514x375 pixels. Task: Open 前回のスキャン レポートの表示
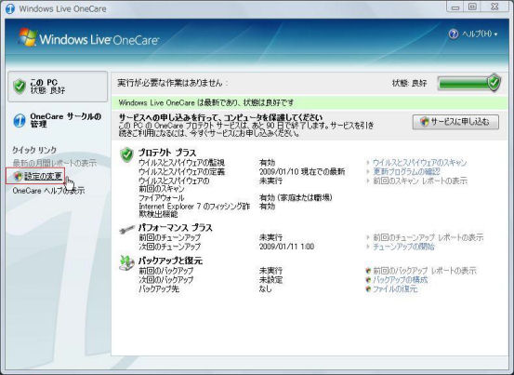point(420,181)
